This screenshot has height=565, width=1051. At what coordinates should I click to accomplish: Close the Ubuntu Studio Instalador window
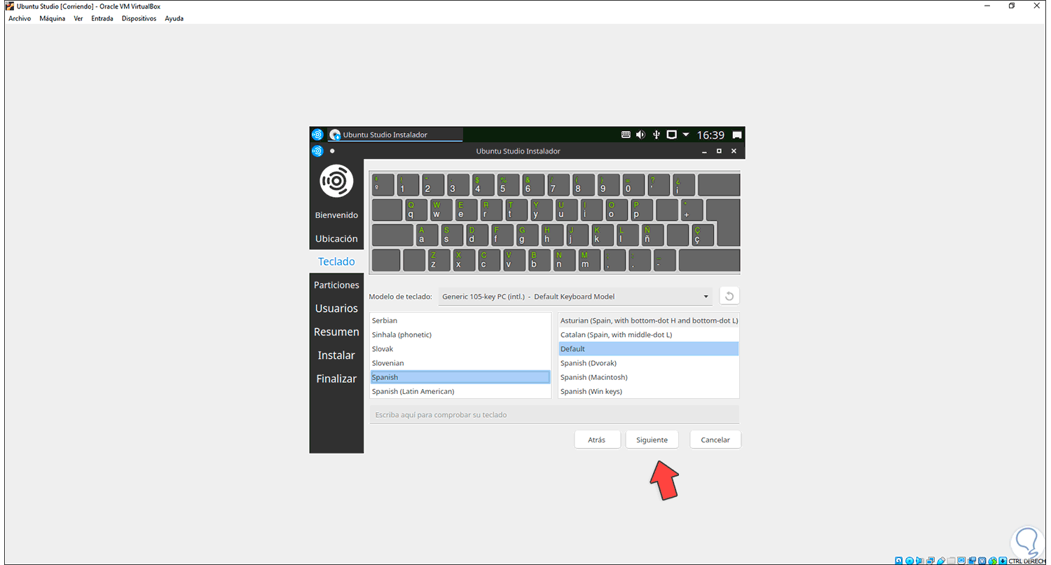pyautogui.click(x=734, y=151)
